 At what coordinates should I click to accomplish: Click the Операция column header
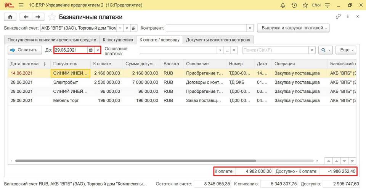[300, 64]
